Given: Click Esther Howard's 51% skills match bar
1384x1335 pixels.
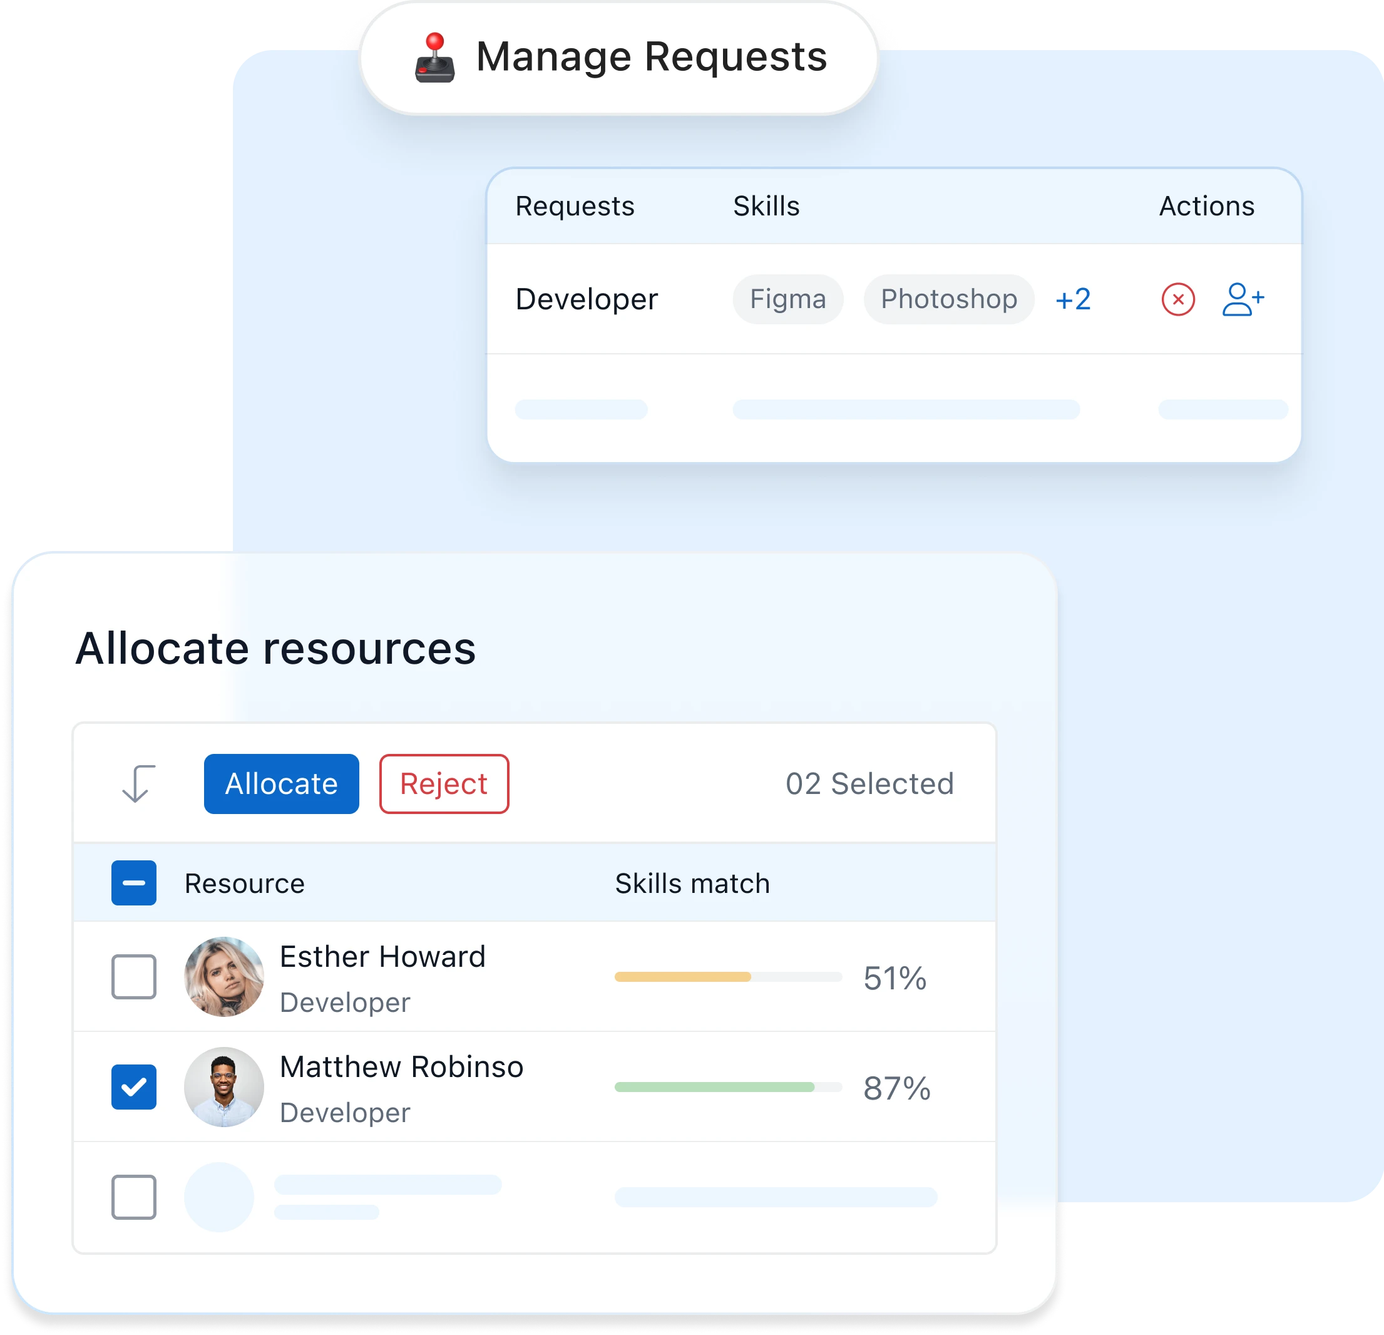Looking at the screenshot, I should coord(727,977).
